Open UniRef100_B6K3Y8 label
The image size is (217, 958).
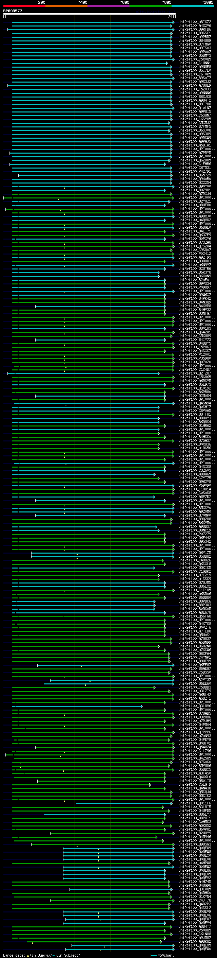click(x=195, y=272)
